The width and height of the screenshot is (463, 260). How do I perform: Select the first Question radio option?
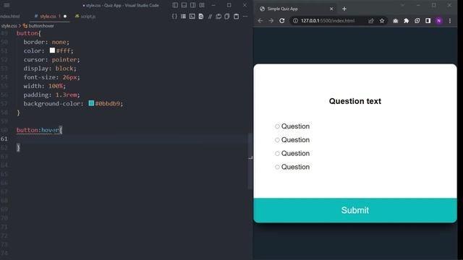[277, 126]
